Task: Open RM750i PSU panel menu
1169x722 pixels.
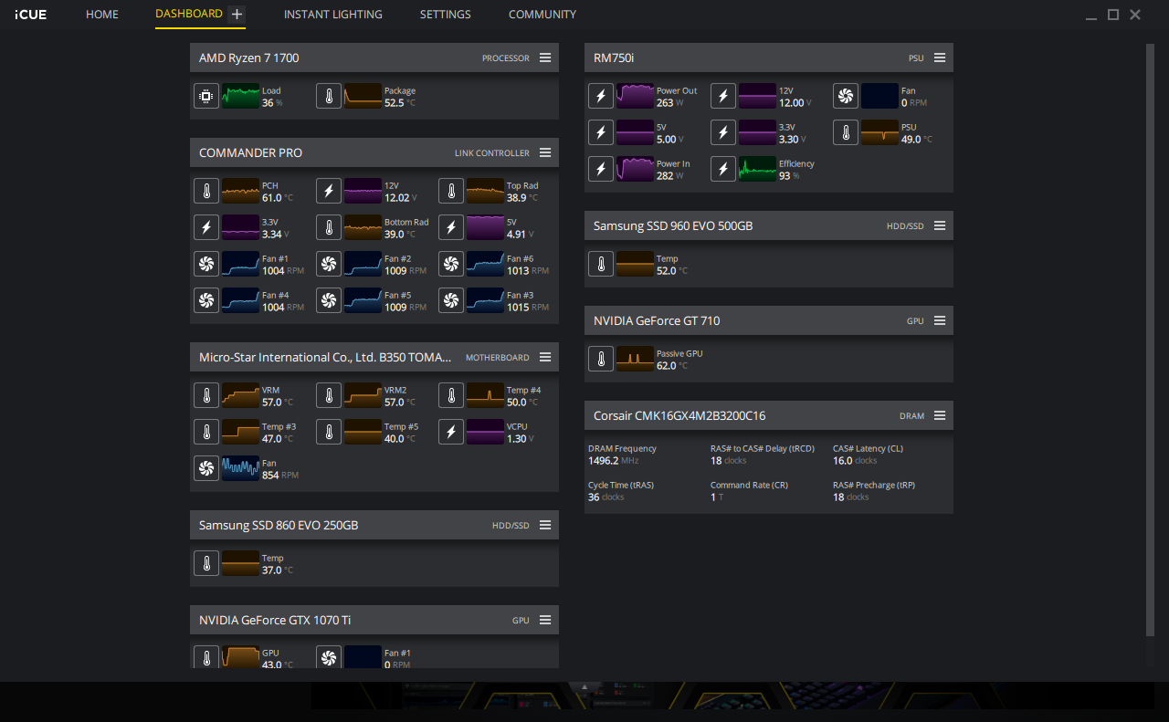Action: (x=940, y=58)
